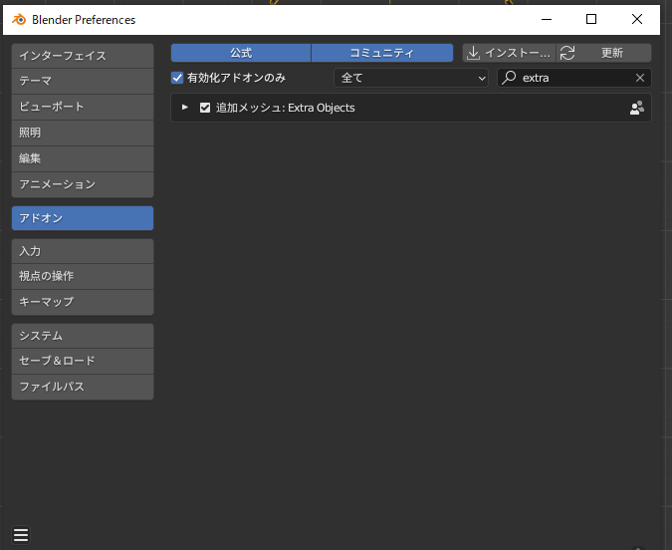Open the 照明 preferences tab
672x550 pixels.
coord(83,133)
